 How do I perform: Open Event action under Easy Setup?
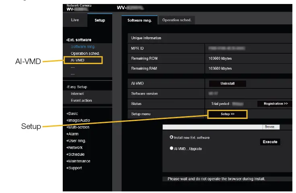pyautogui.click(x=81, y=101)
